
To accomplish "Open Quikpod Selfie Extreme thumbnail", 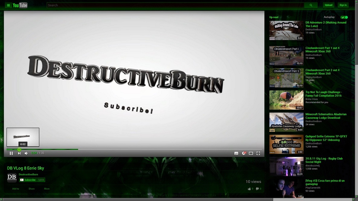I will click(x=286, y=144).
